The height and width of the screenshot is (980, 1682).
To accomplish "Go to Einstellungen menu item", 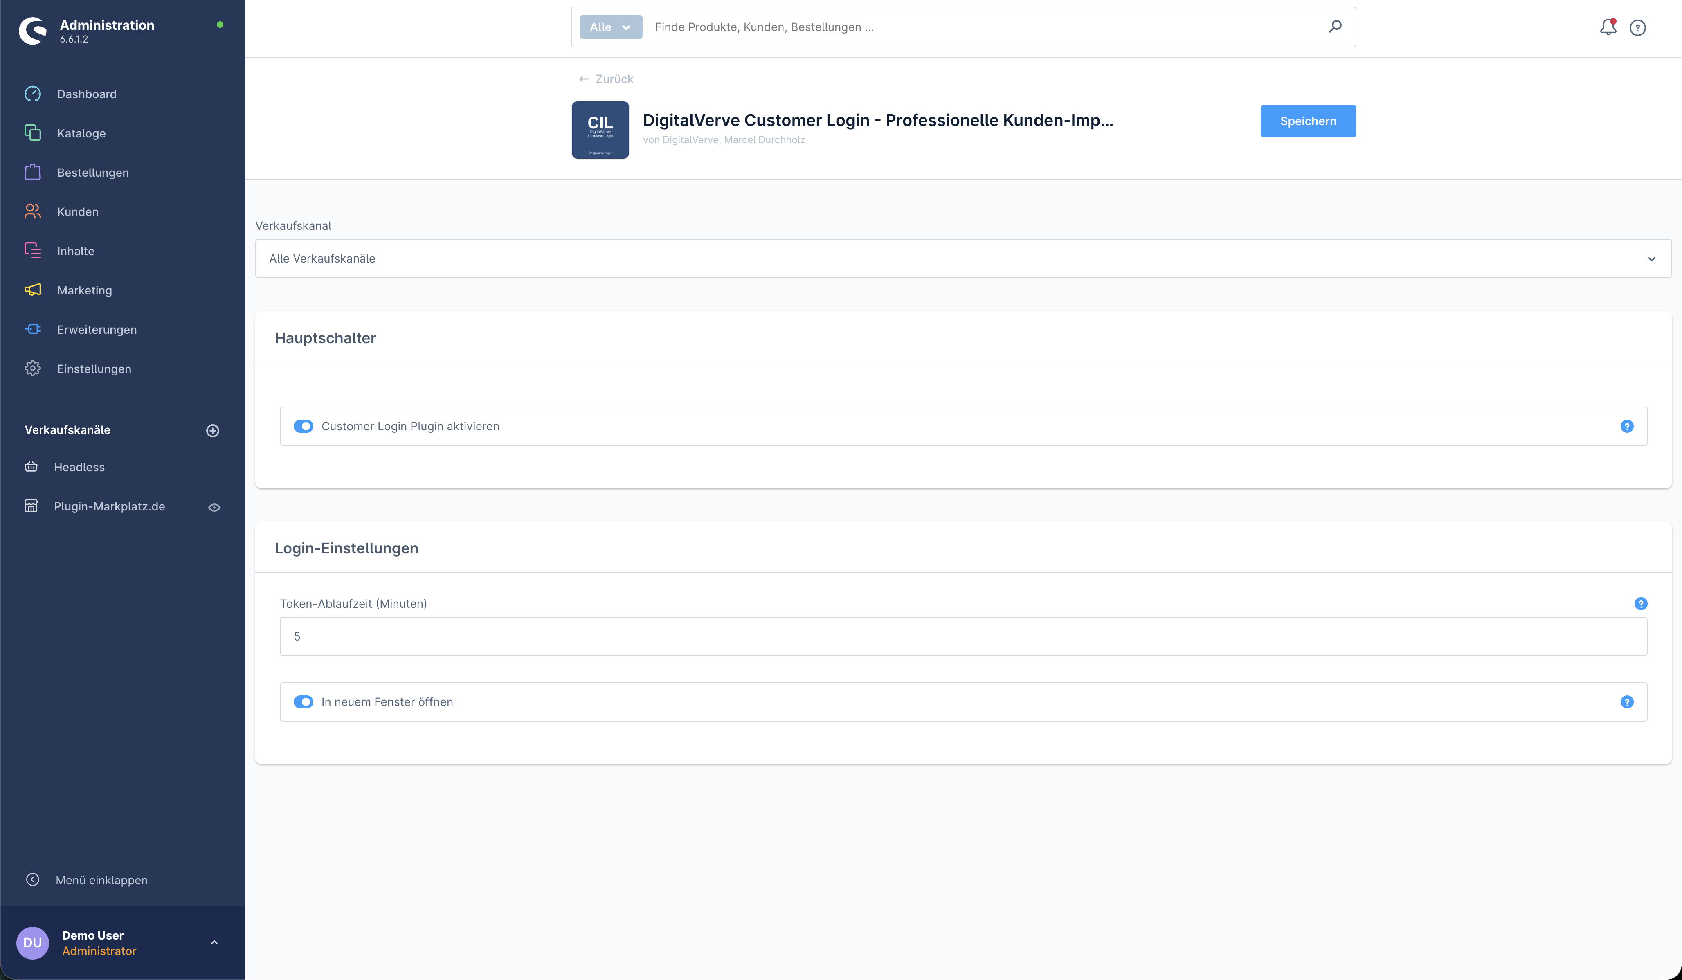I will coord(94,369).
